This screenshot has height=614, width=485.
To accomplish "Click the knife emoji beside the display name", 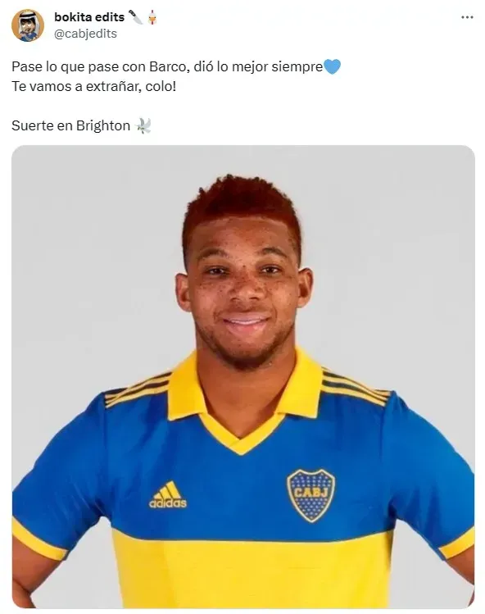I will (136, 17).
